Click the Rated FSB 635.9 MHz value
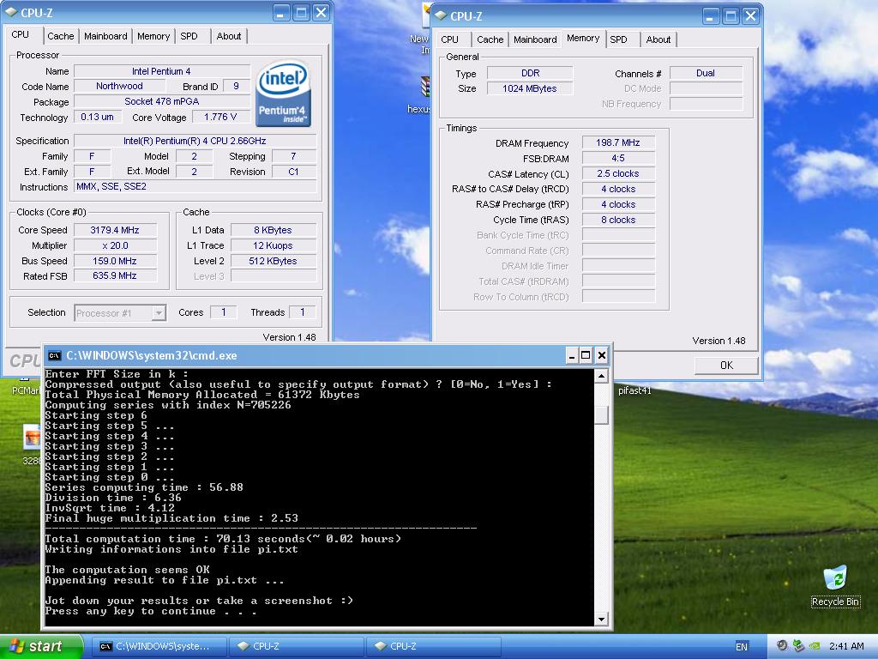This screenshot has height=659, width=878. [x=115, y=275]
